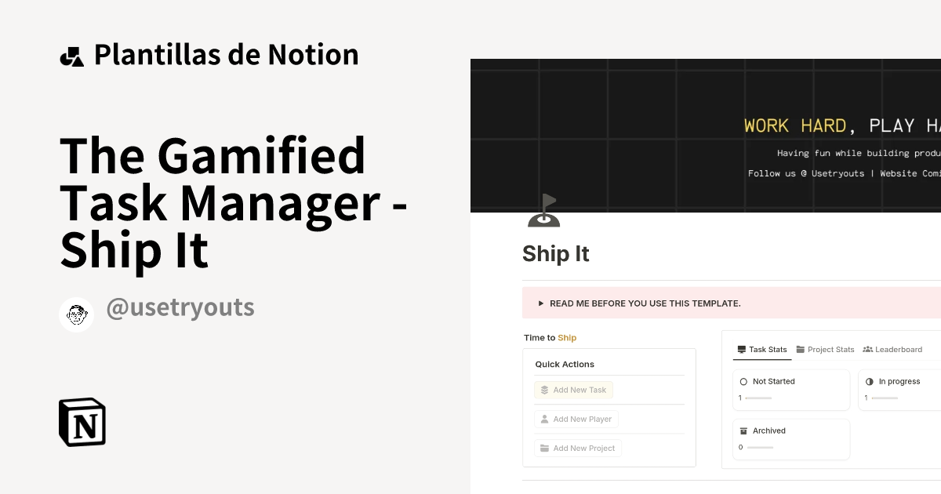Click the Archived progress bar

click(760, 447)
